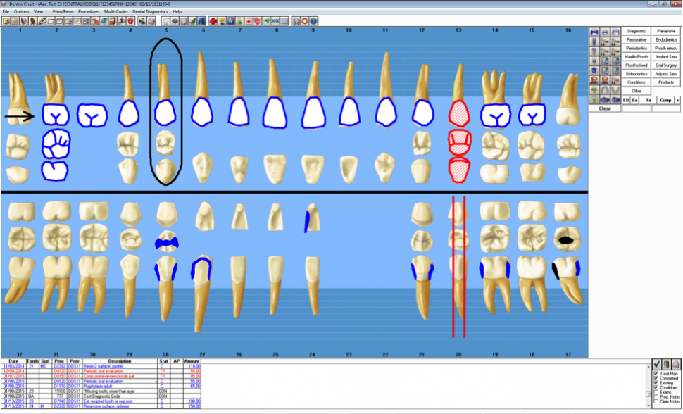Select the sealant (S) procedure icon
The width and height of the screenshot is (683, 414).
595,70
